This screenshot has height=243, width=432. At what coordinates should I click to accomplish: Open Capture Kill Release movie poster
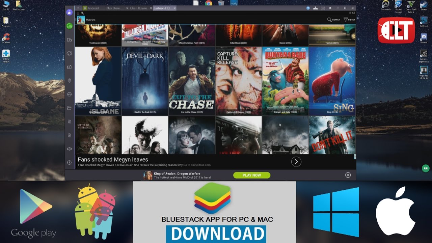(239, 81)
